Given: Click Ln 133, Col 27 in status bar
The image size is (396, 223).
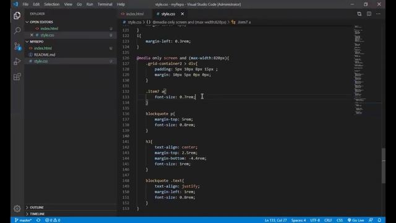Looking at the screenshot, I should 275,221.
